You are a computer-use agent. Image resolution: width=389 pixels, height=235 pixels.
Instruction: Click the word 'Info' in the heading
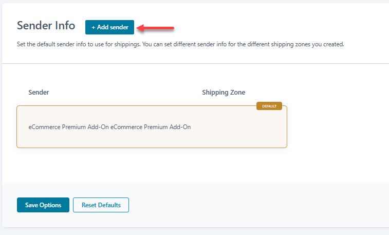click(x=65, y=26)
